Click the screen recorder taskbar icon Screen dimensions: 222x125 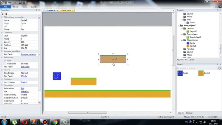pos(45,122)
